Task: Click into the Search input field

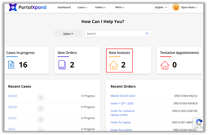Action: (115, 34)
